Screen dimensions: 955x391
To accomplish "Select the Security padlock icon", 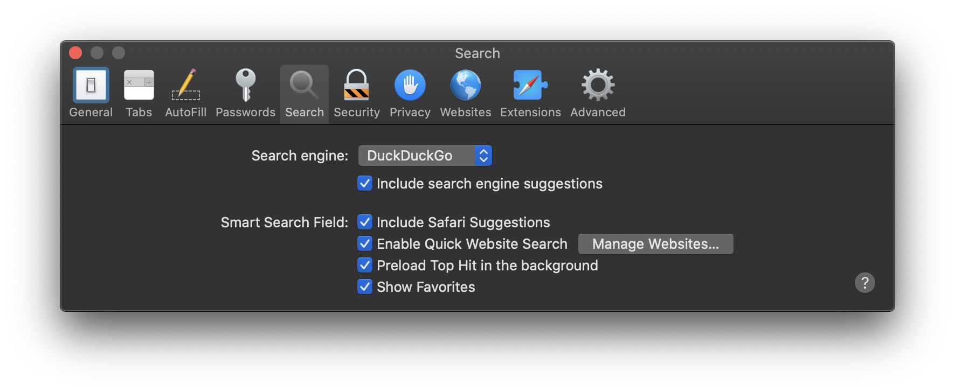I will click(x=357, y=85).
